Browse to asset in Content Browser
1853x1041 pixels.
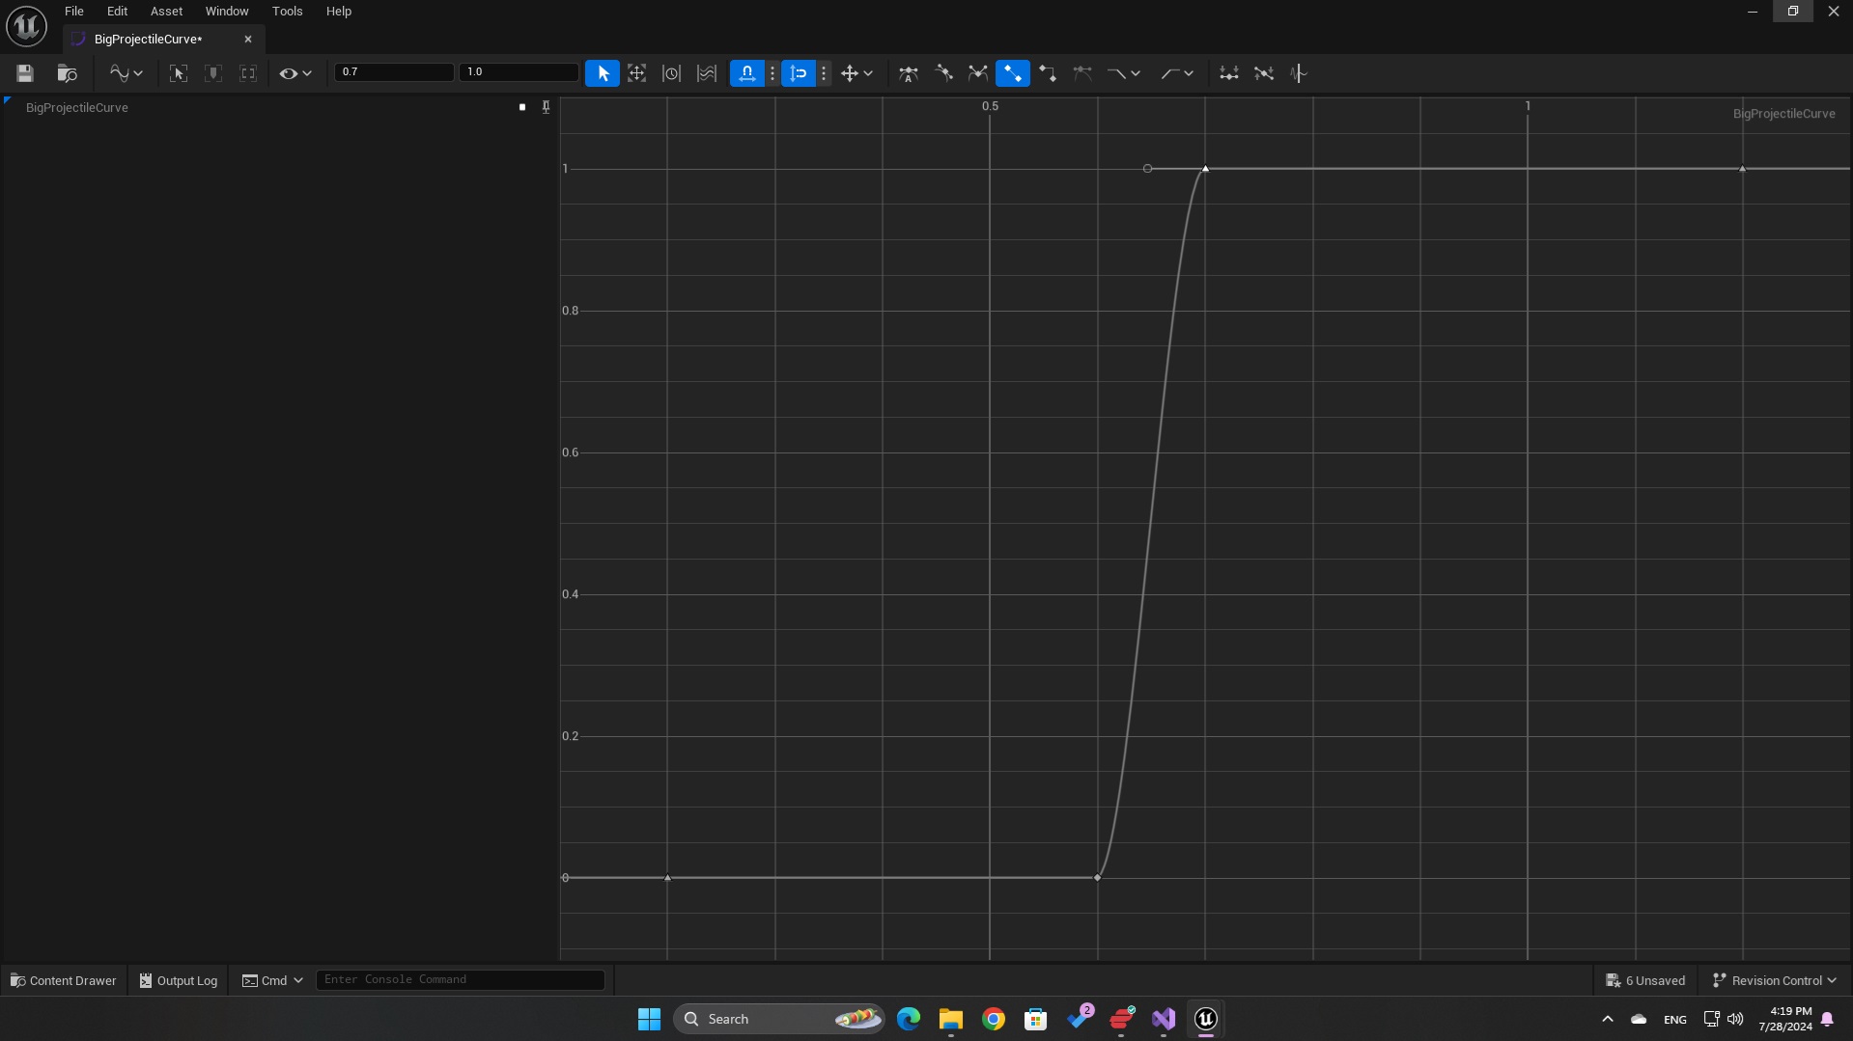coord(67,73)
